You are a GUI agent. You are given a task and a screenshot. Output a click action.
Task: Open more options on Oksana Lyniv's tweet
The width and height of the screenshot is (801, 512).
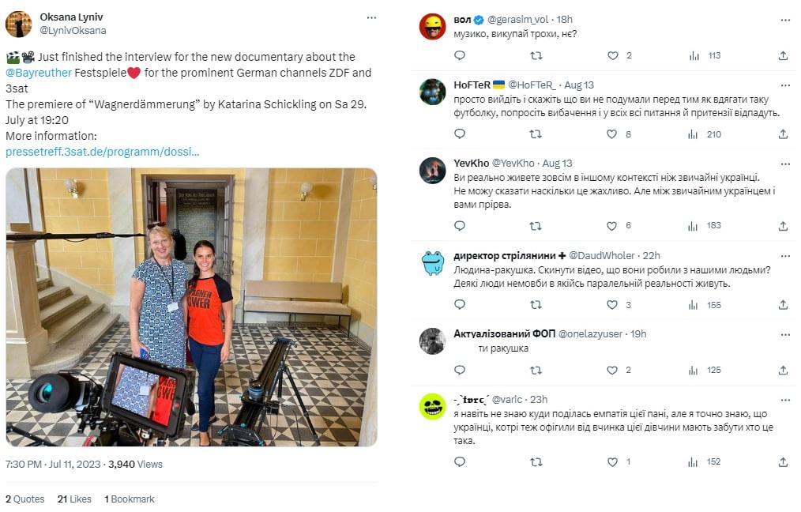(x=371, y=18)
